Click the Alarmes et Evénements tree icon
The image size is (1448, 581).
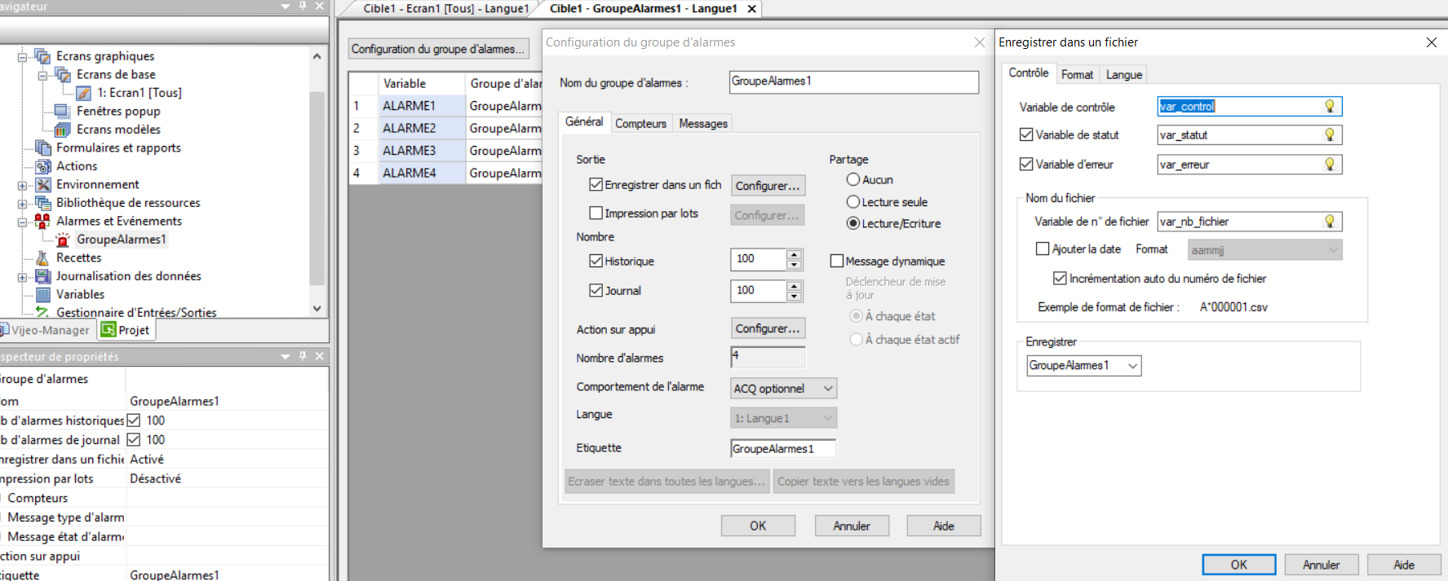[x=42, y=221]
